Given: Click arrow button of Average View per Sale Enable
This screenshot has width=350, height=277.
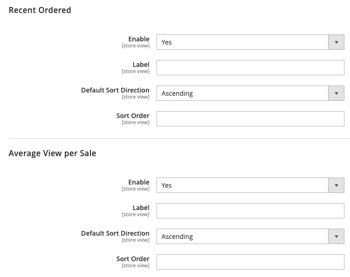Looking at the screenshot, I should [x=336, y=185].
